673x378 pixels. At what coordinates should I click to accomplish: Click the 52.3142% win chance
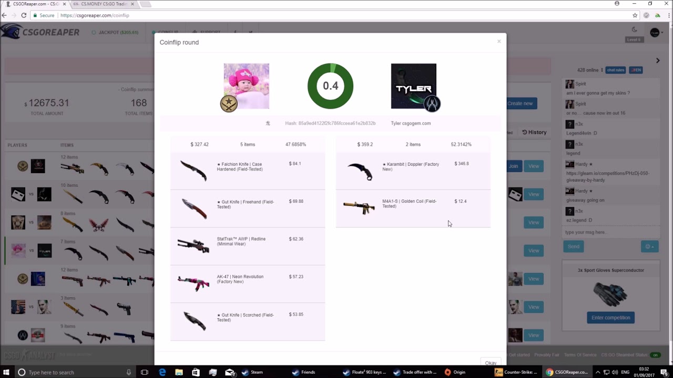[461, 144]
